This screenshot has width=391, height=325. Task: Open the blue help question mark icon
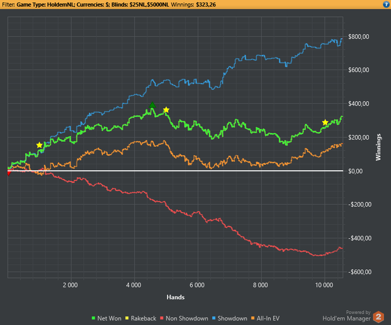coord(386,4)
